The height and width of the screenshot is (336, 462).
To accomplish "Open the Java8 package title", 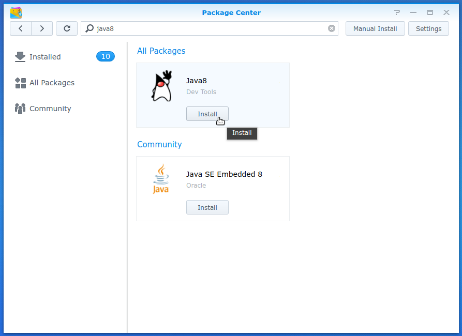I will 197,81.
